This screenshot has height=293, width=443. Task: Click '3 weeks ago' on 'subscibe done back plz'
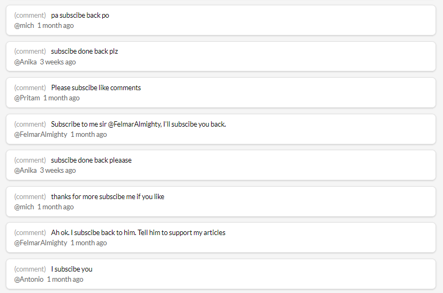tap(58, 62)
